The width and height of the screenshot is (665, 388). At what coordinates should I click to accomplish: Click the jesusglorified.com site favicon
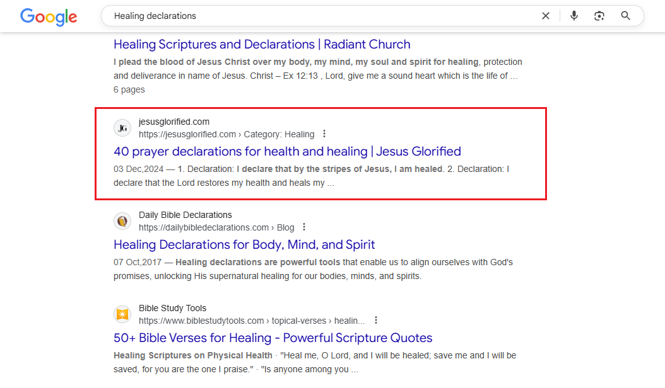[x=122, y=128]
